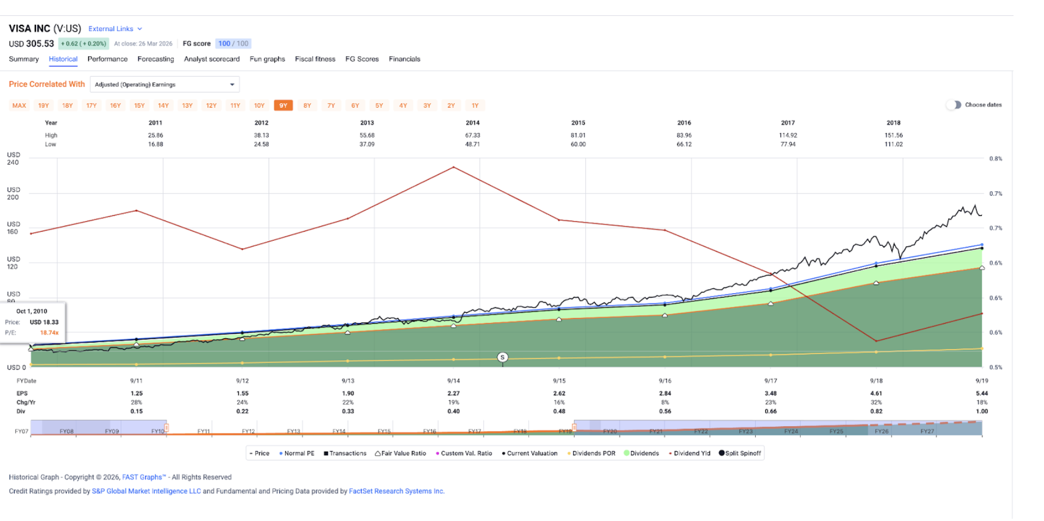Click the split marker S on chart
This screenshot has height=521, width=1044.
(502, 357)
